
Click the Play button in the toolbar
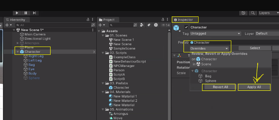(17, 13)
